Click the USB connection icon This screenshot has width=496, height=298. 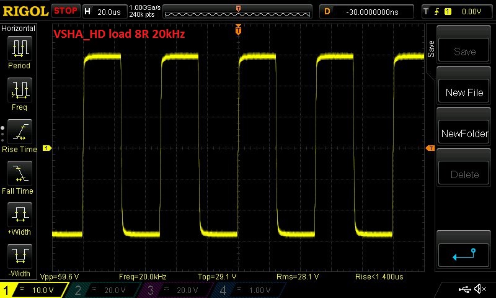point(464,289)
